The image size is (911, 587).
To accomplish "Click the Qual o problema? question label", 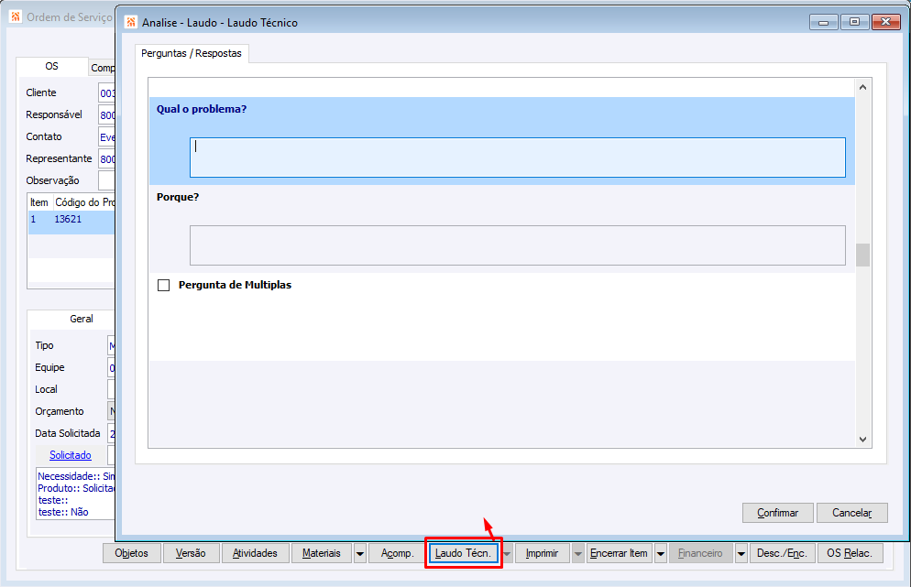I will coord(202,109).
